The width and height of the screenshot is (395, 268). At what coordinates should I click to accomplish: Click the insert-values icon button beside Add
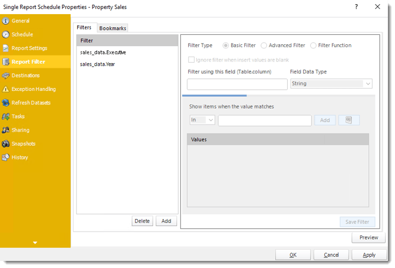348,120
